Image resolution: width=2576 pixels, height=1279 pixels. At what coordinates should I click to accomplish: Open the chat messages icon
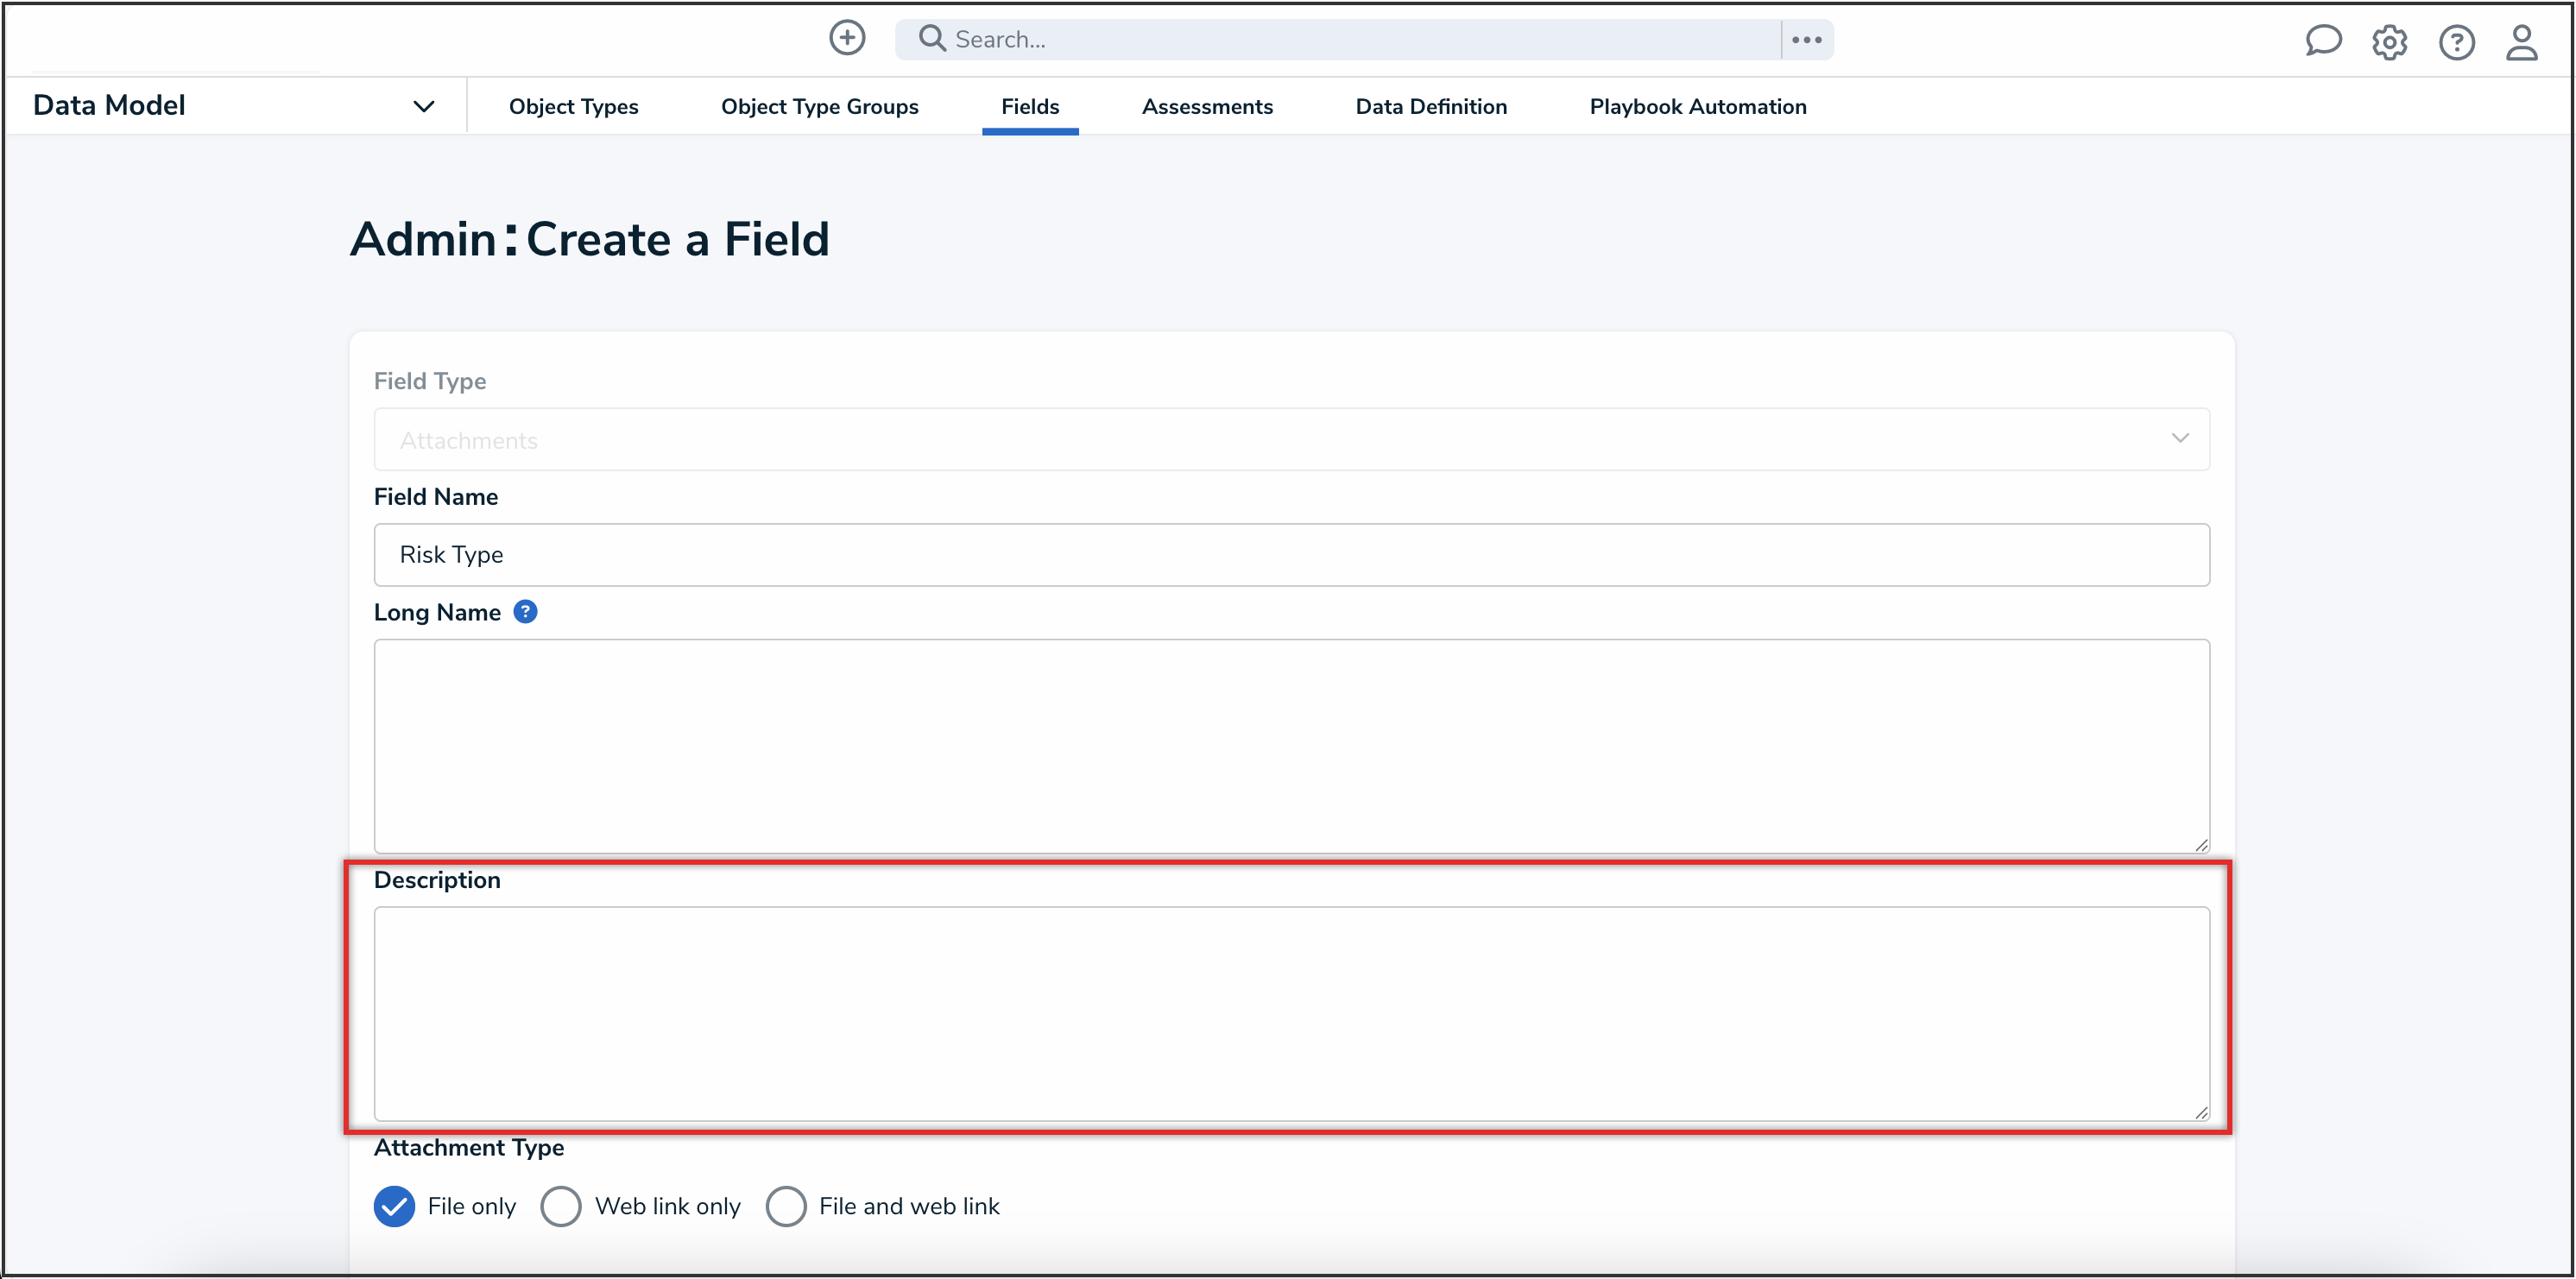point(2323,41)
